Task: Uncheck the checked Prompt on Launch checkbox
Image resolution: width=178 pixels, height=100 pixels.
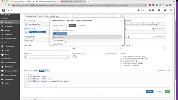Action: (x=153, y=29)
